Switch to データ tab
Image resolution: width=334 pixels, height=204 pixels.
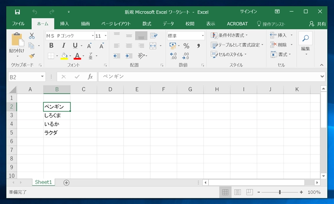point(168,24)
